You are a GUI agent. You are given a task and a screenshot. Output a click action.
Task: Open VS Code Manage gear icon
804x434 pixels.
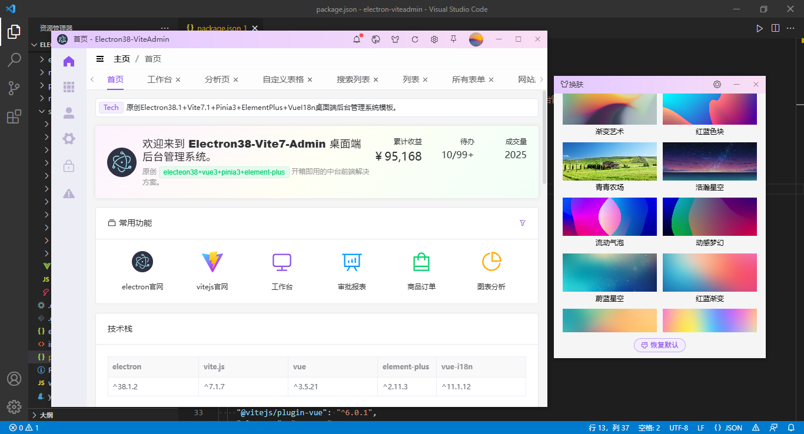(x=14, y=406)
